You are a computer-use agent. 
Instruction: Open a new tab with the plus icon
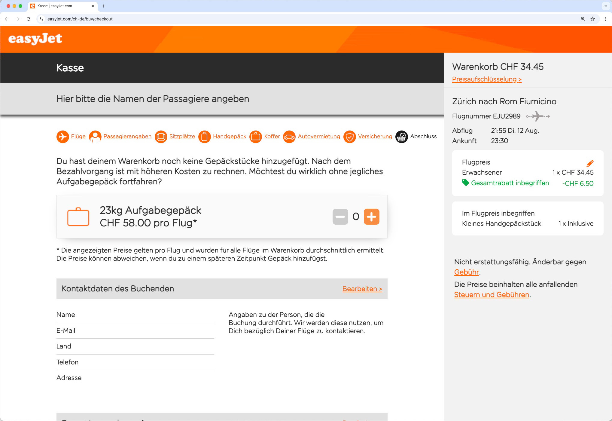pyautogui.click(x=104, y=6)
